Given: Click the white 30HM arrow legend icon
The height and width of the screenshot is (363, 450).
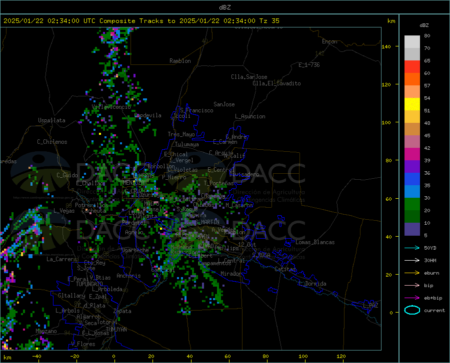Looking at the screenshot, I should tap(412, 260).
